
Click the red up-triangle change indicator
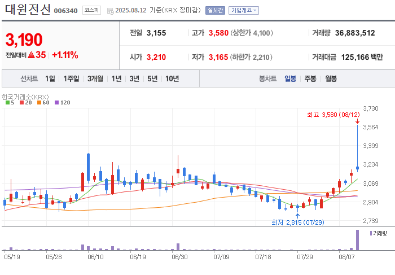[x=31, y=55]
